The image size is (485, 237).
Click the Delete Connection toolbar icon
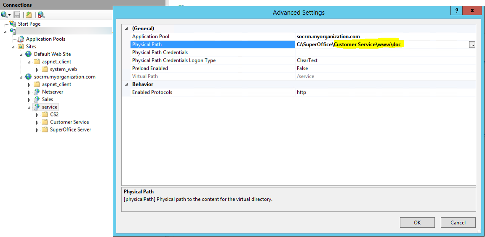[40, 15]
